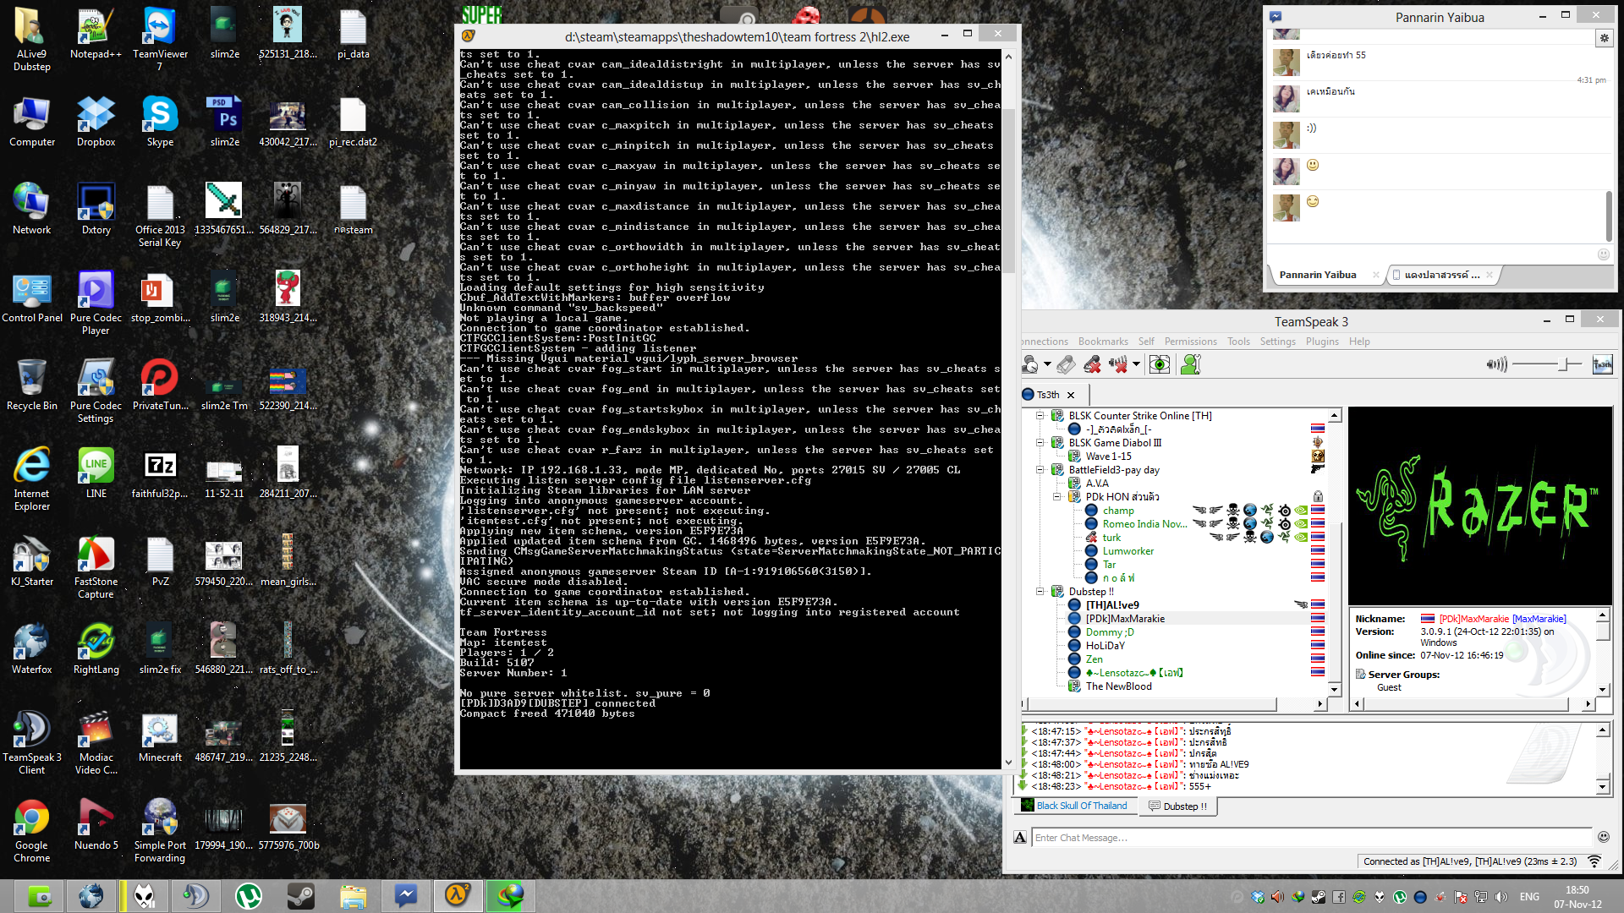Toggle mute speakers in TeamSpeak toolbar
Screen dimensions: 1624x913
coord(1118,364)
